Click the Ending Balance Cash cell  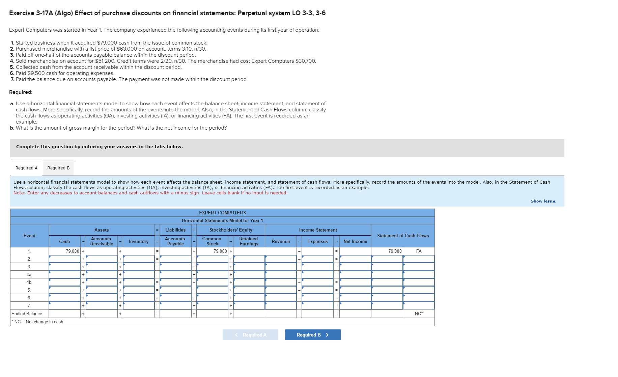[65, 313]
